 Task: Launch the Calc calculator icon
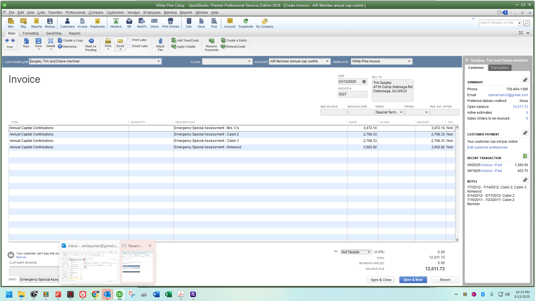pos(189,23)
